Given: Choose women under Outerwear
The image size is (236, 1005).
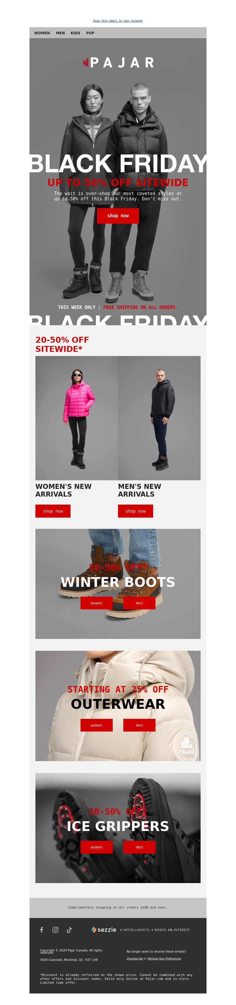Looking at the screenshot, I should (96, 725).
